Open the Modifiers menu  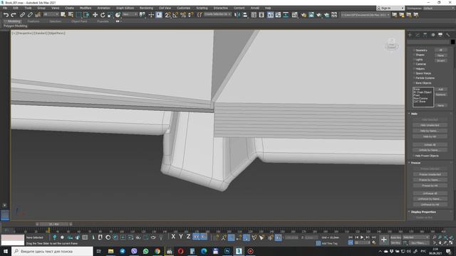[85, 8]
